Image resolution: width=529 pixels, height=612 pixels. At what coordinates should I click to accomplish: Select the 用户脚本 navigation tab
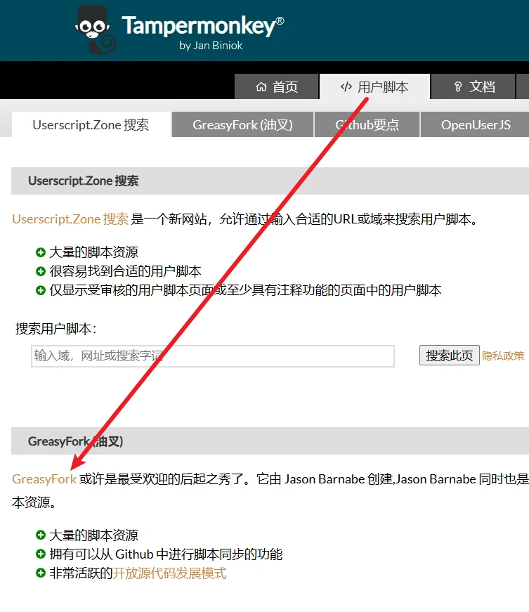click(x=374, y=86)
